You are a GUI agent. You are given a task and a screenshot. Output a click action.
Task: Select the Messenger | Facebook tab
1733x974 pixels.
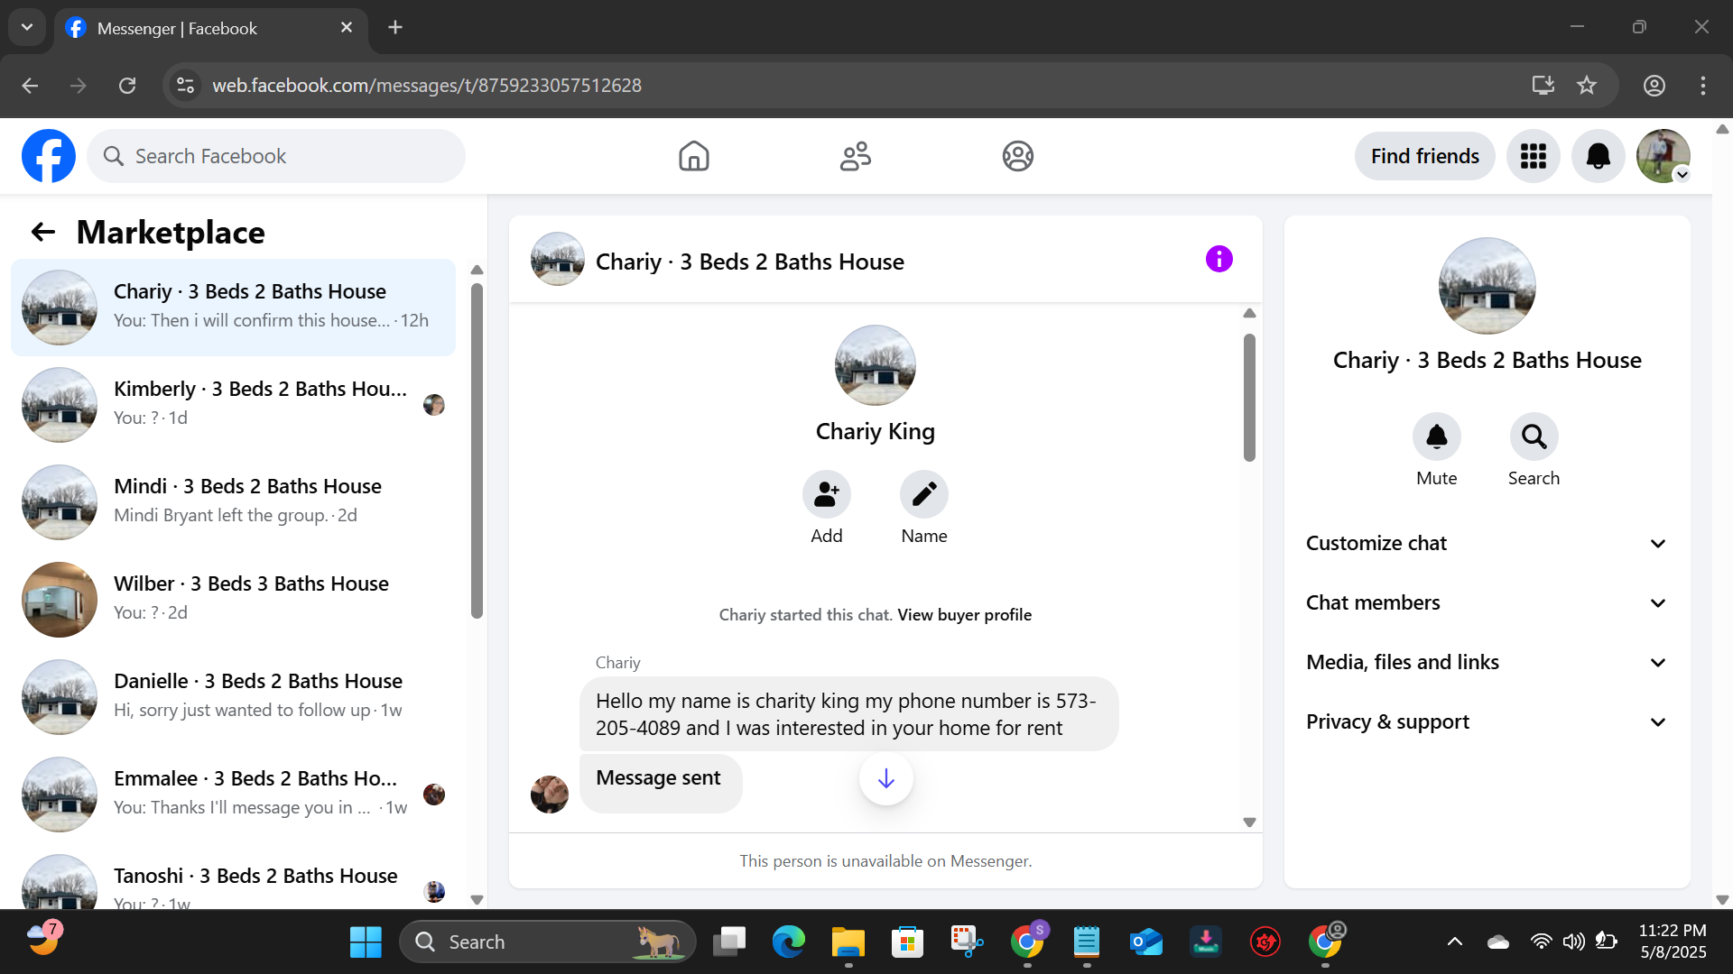tap(211, 29)
